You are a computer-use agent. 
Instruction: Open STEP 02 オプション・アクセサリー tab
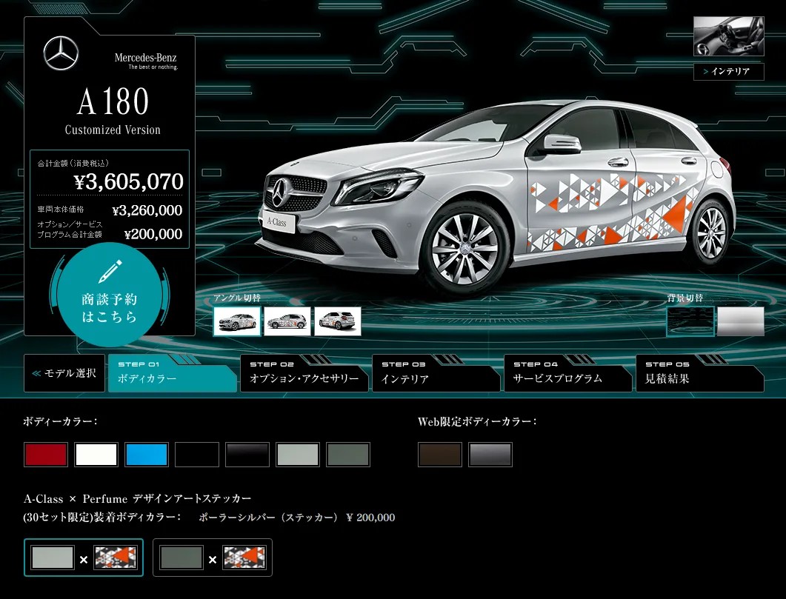pyautogui.click(x=304, y=373)
